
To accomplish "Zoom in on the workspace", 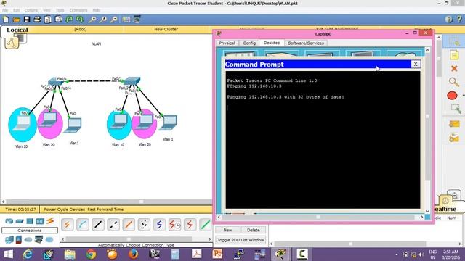I will click(x=92, y=20).
